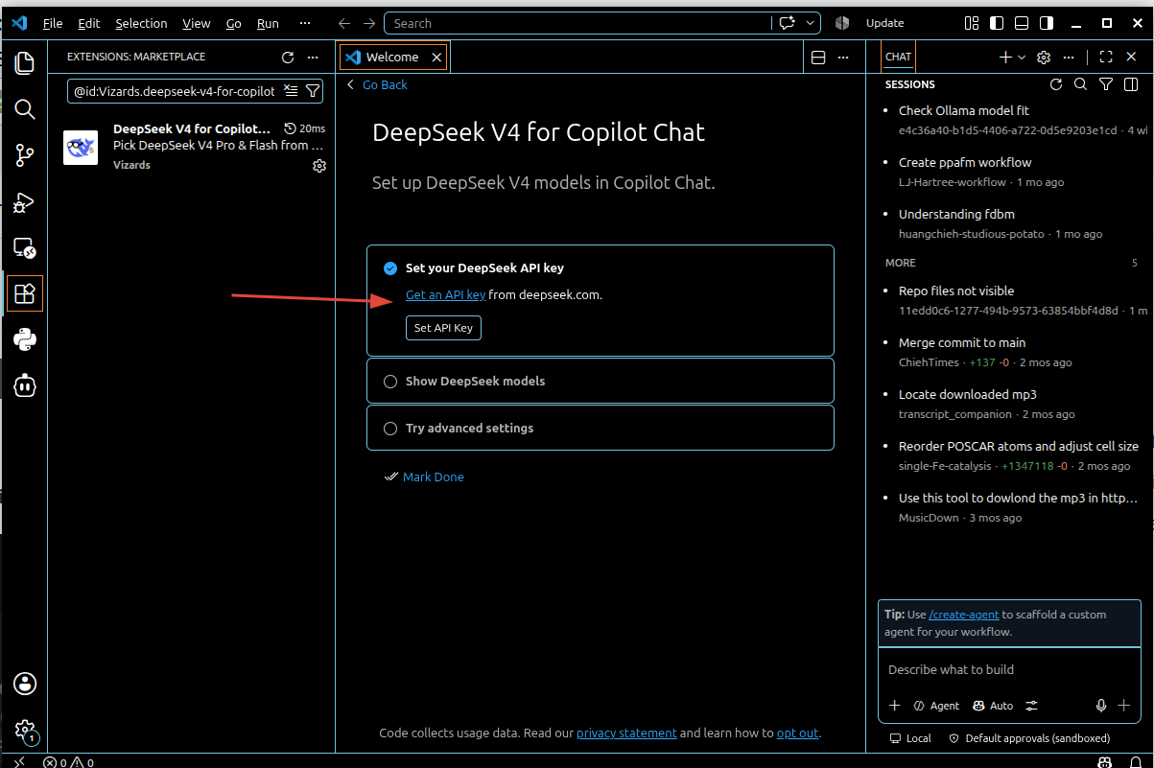Viewport: 1154px width, 768px height.
Task: Open editor more actions ellipsis
Action: tap(843, 58)
